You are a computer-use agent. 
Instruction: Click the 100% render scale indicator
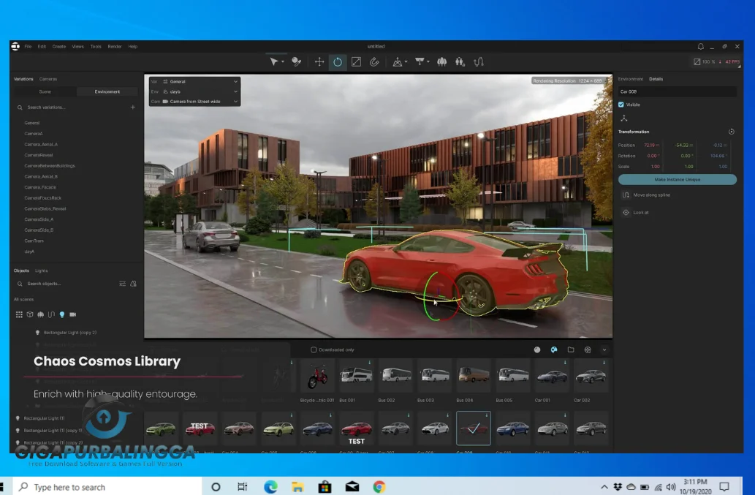(x=704, y=61)
